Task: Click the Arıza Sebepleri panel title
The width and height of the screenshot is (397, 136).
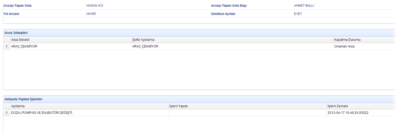Action: click(x=16, y=33)
